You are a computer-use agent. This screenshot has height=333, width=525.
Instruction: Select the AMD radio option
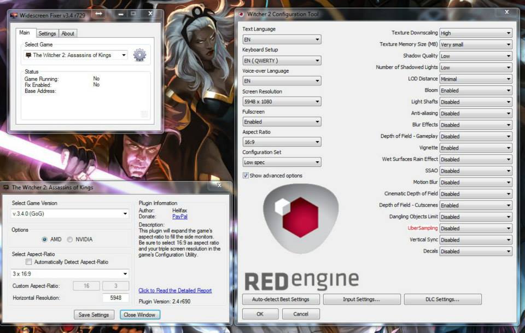point(44,239)
